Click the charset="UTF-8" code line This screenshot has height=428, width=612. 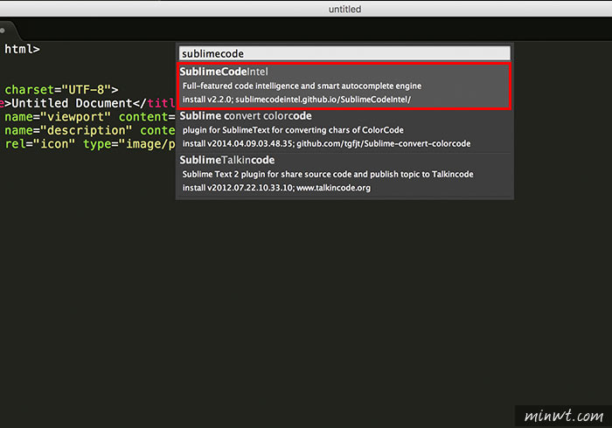pos(61,90)
